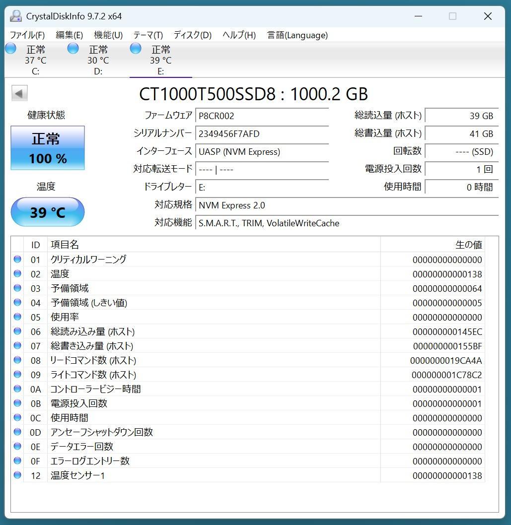The width and height of the screenshot is (511, 525).
Task: Click the 39°C temperature gauge
Action: [x=47, y=211]
